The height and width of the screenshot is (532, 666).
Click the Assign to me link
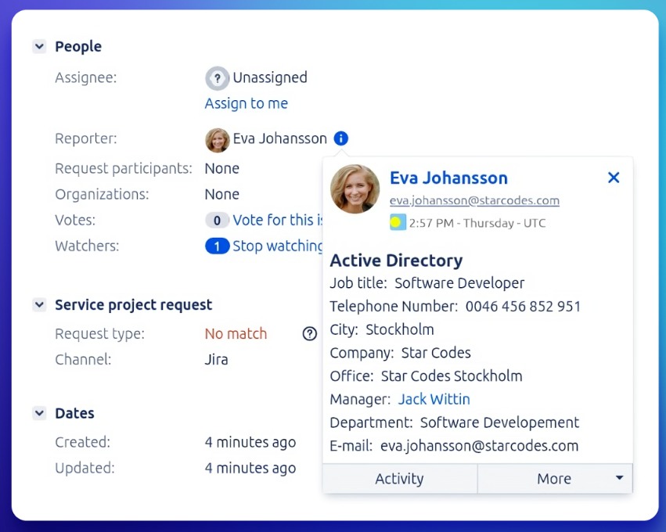click(x=246, y=103)
